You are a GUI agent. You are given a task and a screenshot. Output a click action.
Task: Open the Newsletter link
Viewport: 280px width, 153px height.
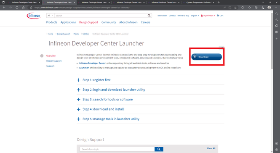click(162, 16)
